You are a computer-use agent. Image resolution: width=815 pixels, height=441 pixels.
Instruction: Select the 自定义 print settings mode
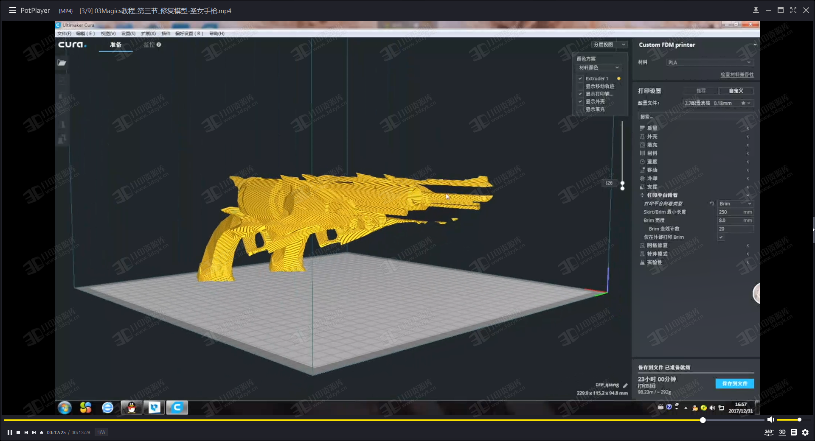pos(736,91)
